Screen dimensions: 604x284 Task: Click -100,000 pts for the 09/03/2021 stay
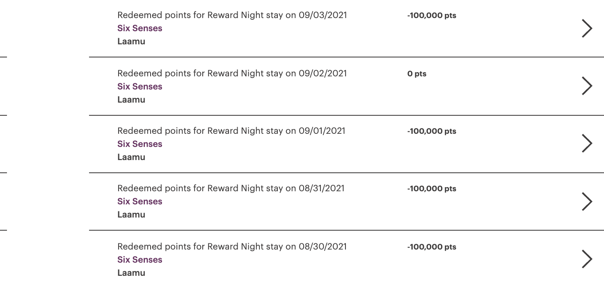[x=432, y=16]
